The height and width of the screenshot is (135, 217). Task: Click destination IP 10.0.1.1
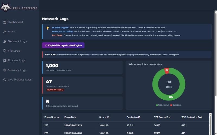pos(130,125)
